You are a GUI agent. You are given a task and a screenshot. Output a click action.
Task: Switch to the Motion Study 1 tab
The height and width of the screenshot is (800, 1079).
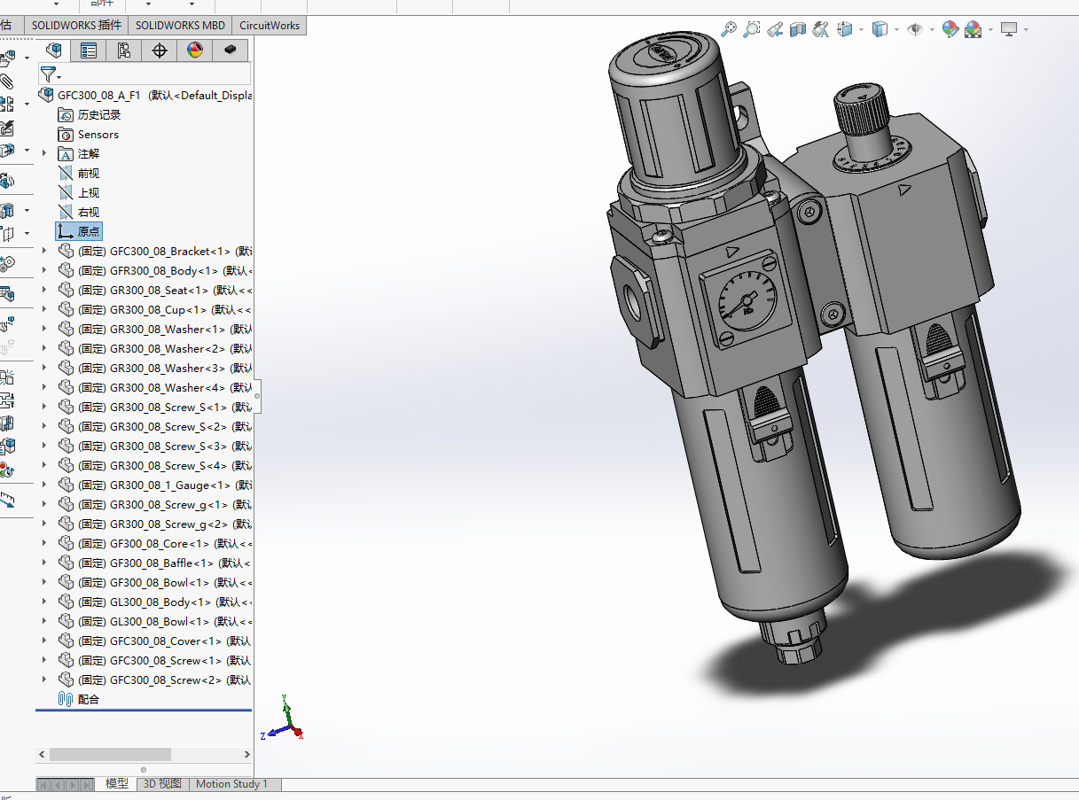[x=231, y=784]
